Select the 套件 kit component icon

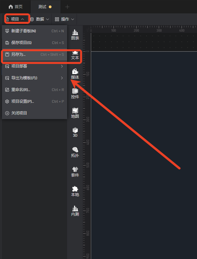coord(75,172)
